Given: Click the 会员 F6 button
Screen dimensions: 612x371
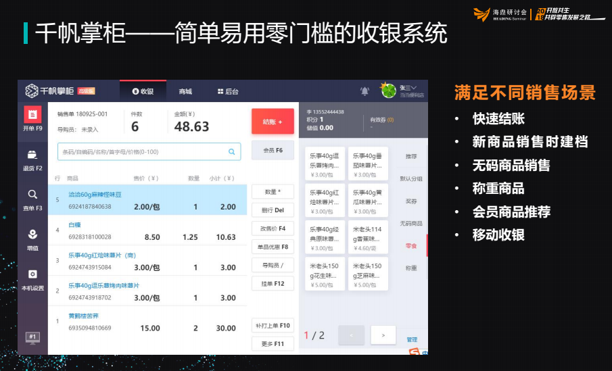Looking at the screenshot, I should point(273,150).
